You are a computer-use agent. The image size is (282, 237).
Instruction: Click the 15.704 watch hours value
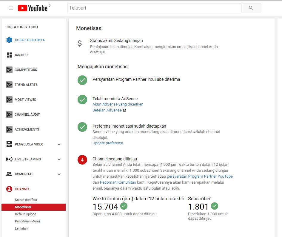tap(105, 207)
